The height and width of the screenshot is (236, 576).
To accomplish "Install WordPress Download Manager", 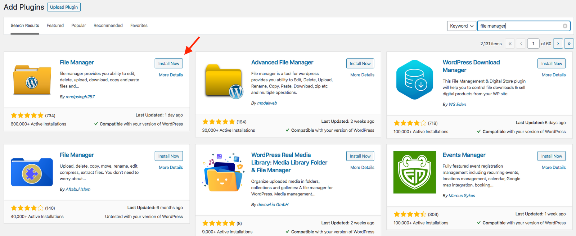I will pyautogui.click(x=552, y=63).
